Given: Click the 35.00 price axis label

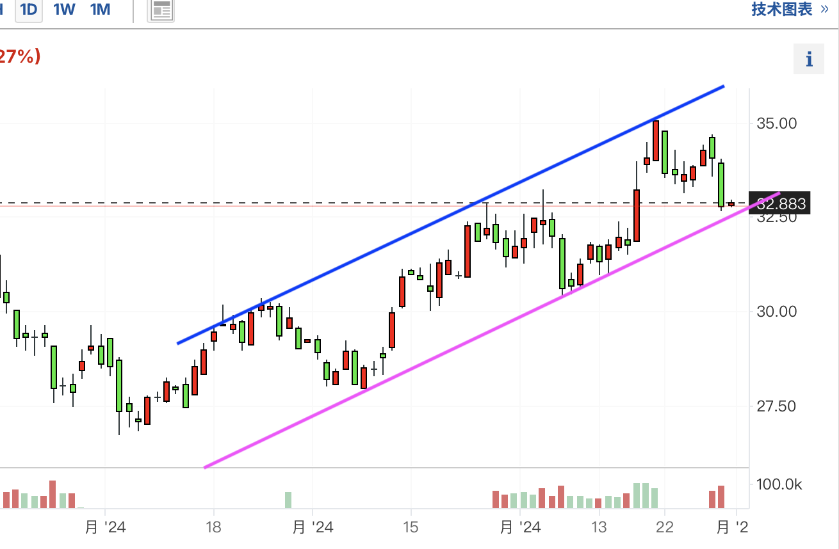Looking at the screenshot, I should click(777, 123).
